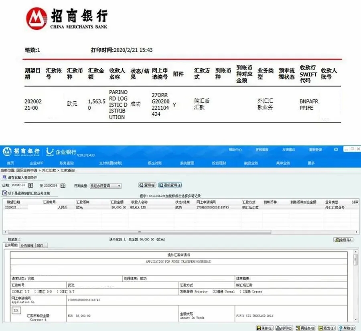
Task: Click the 全选 select all button
Action: (343, 240)
